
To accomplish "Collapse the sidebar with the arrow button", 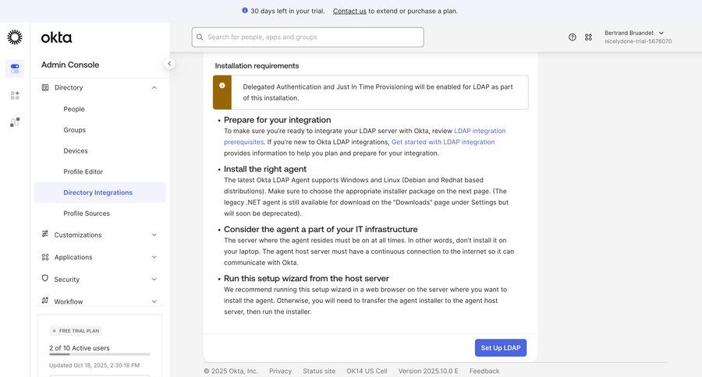I will point(169,64).
